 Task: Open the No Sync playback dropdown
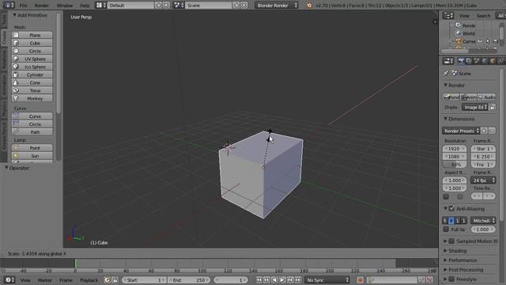(327, 279)
